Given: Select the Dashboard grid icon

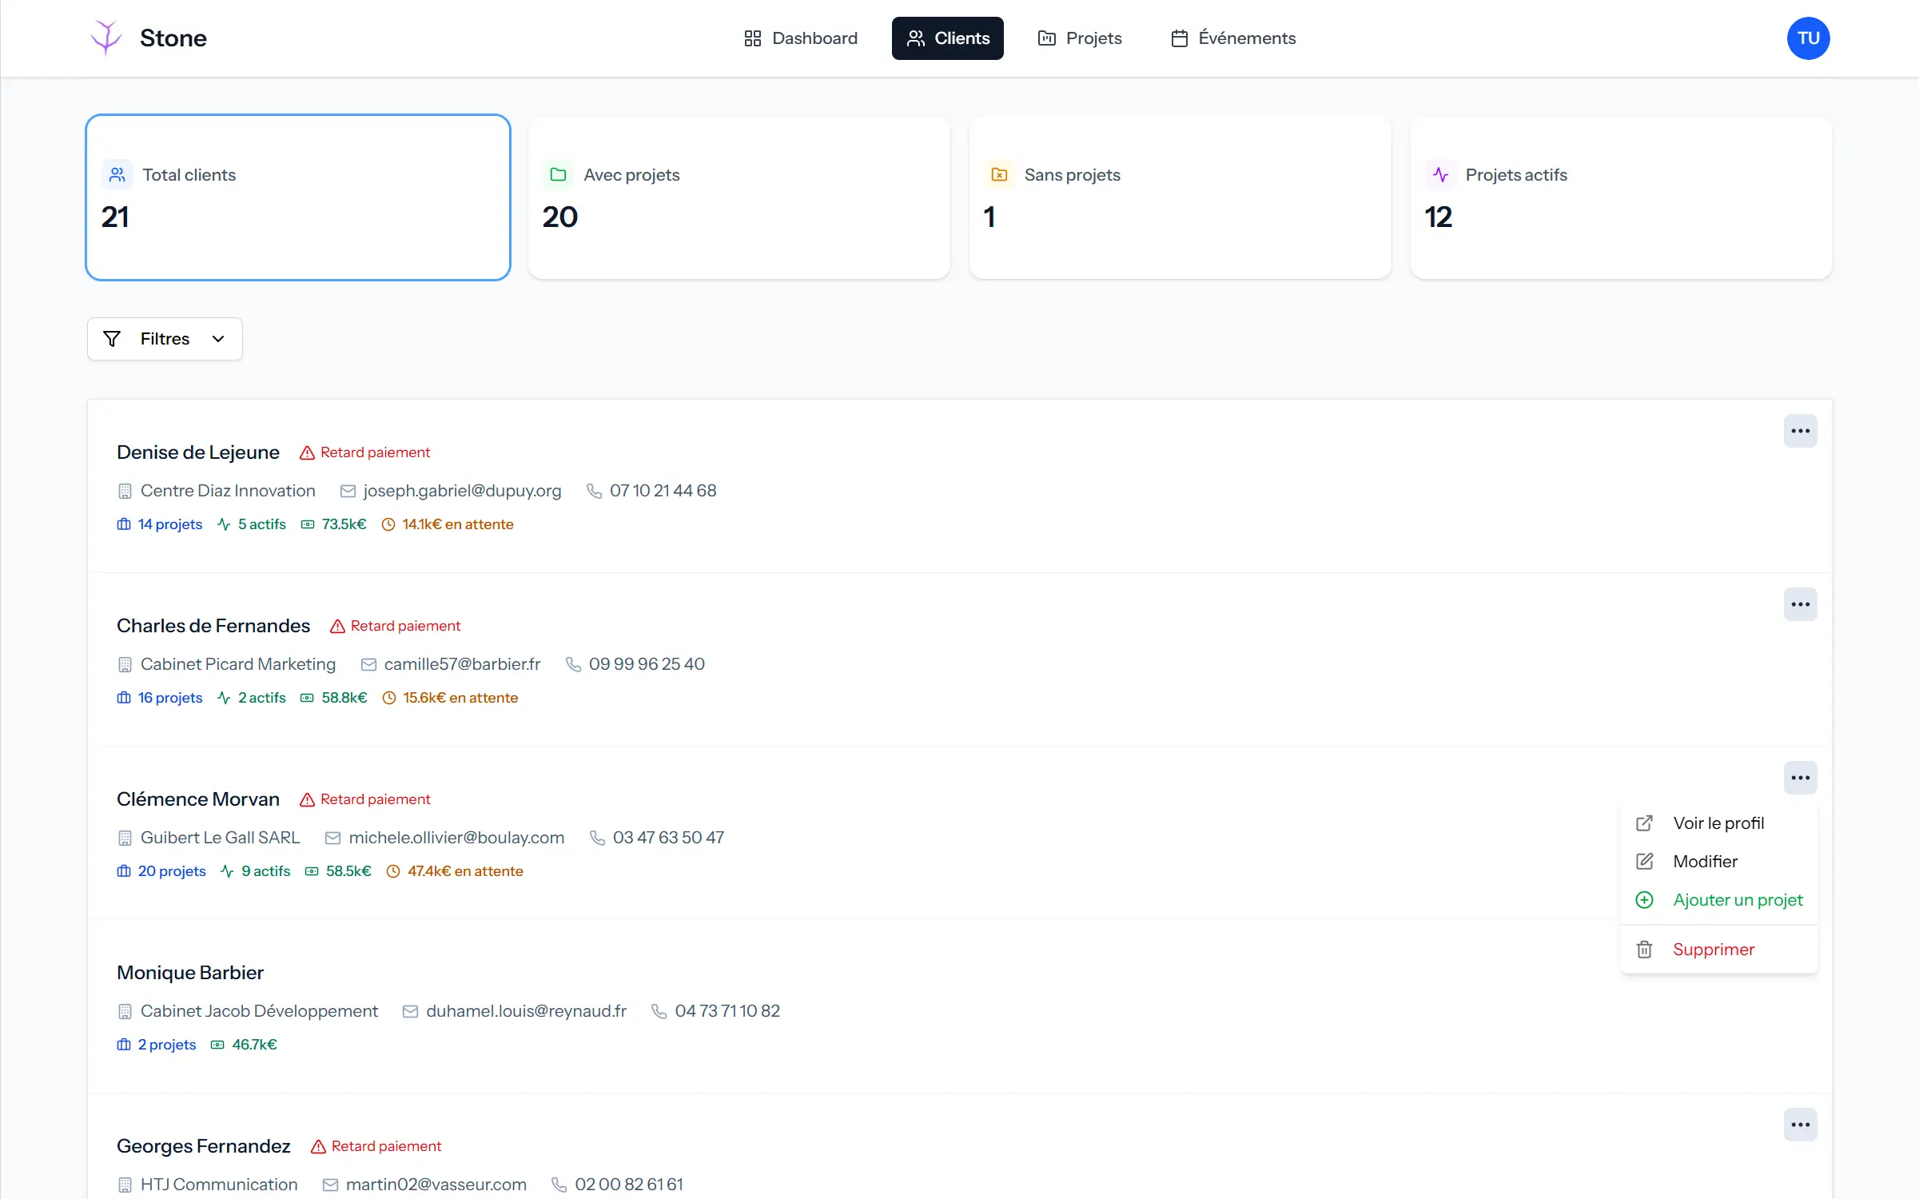Looking at the screenshot, I should (x=752, y=38).
